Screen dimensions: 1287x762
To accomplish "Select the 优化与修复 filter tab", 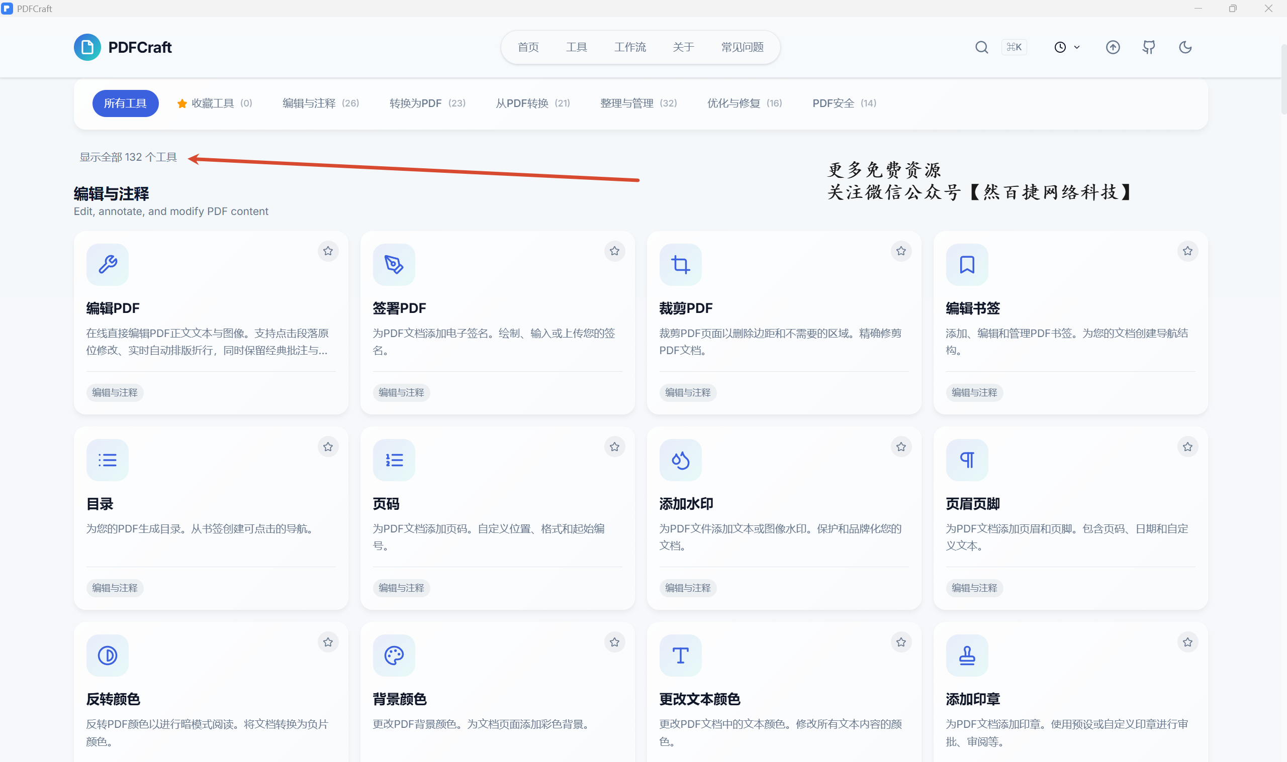I will (x=745, y=103).
